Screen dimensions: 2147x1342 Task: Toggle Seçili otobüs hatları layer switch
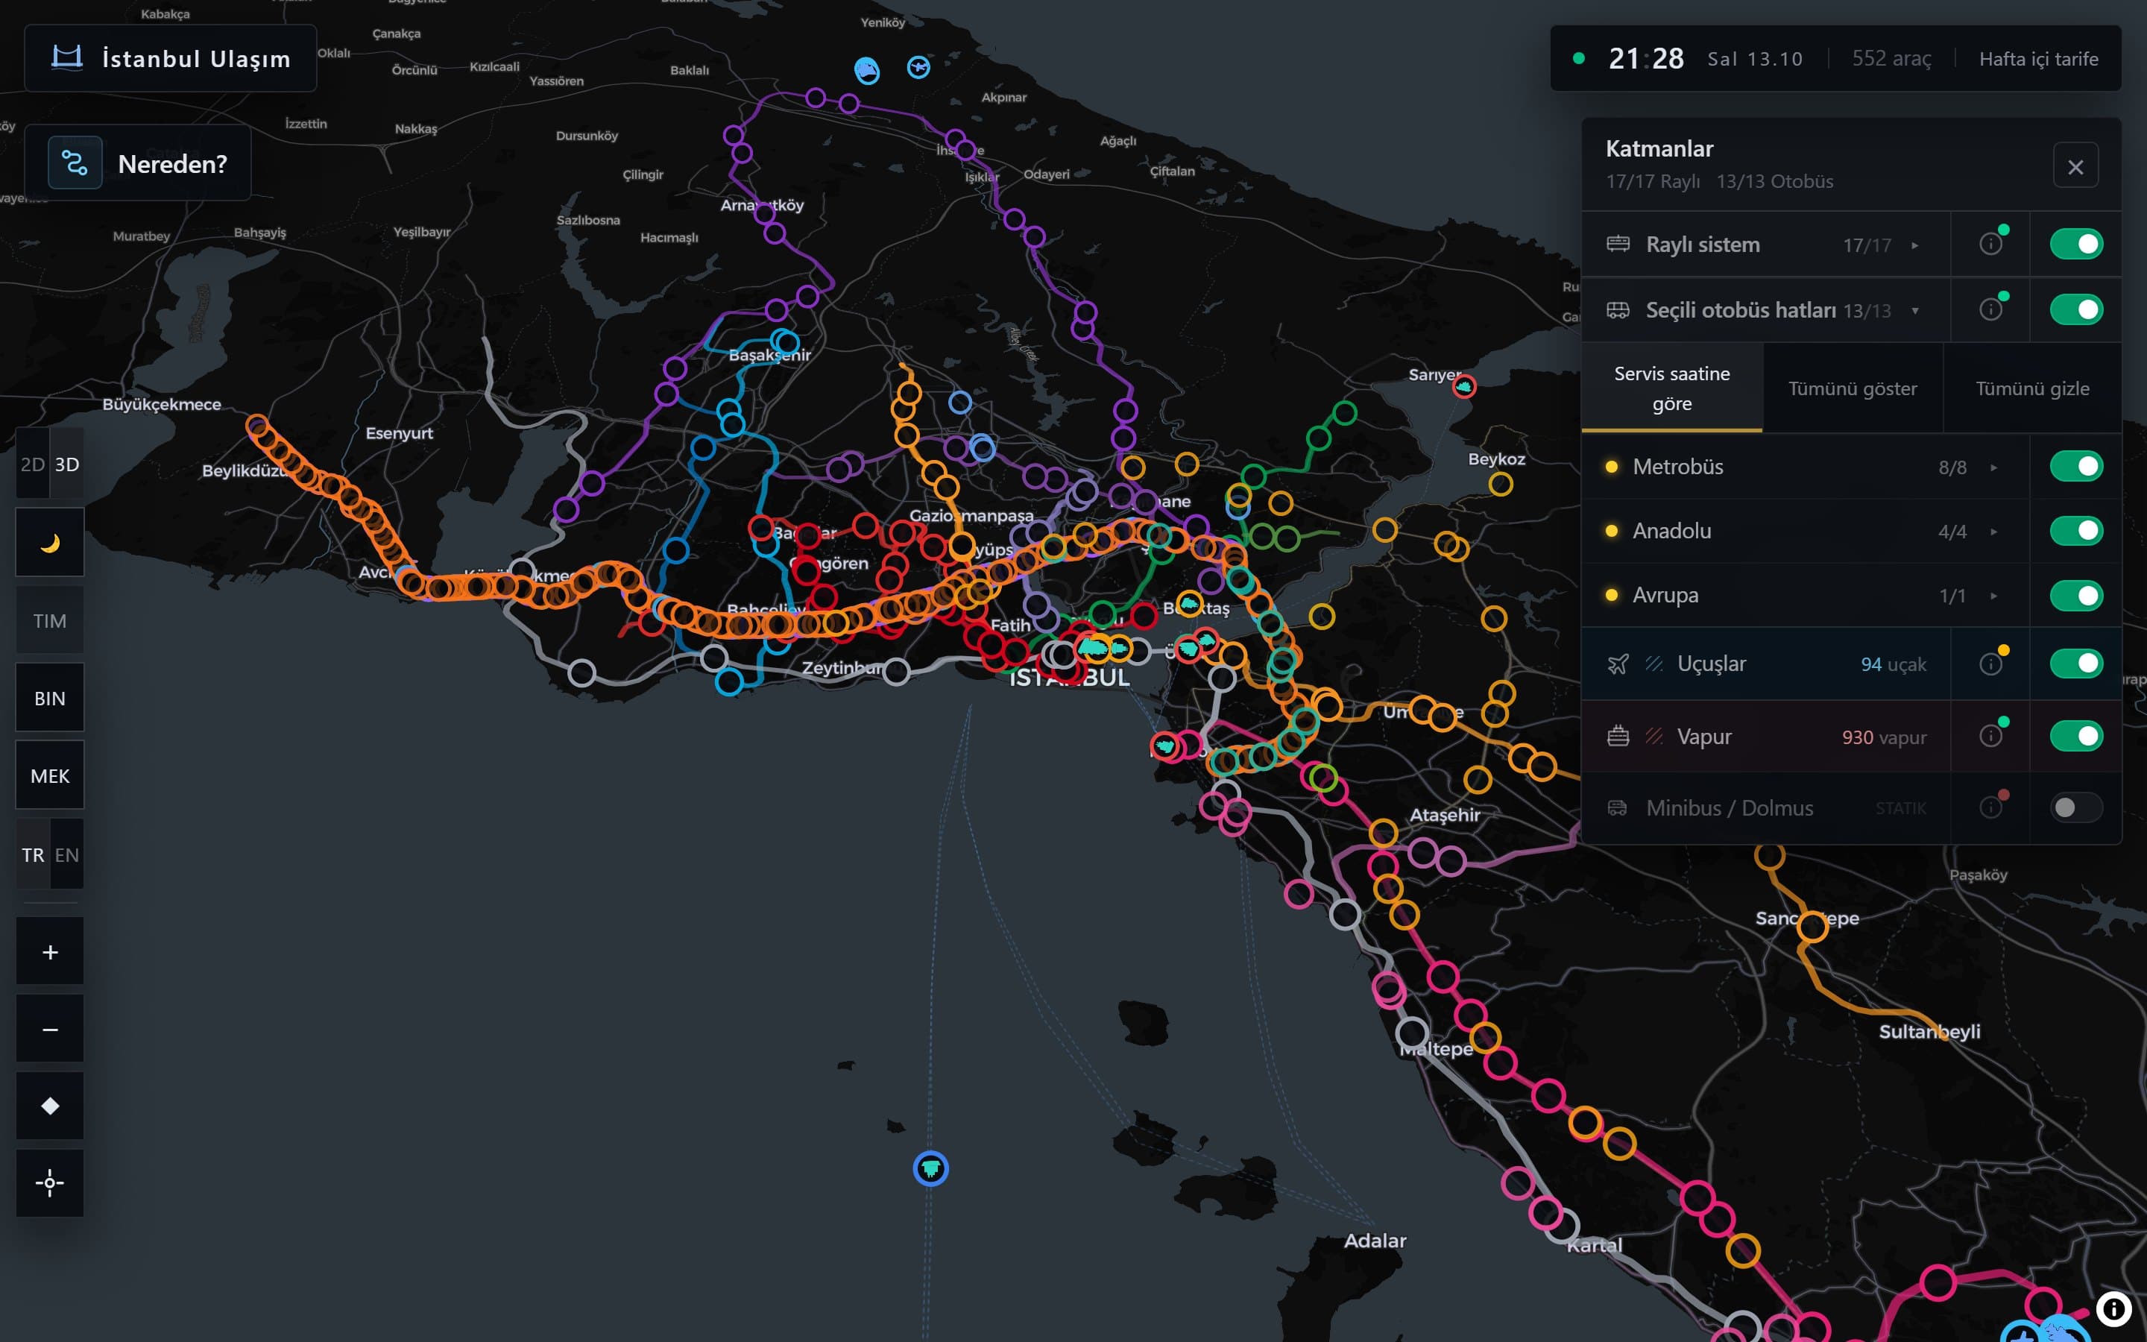(2076, 309)
